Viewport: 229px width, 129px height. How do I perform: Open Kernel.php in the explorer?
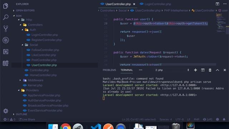pos(35,85)
